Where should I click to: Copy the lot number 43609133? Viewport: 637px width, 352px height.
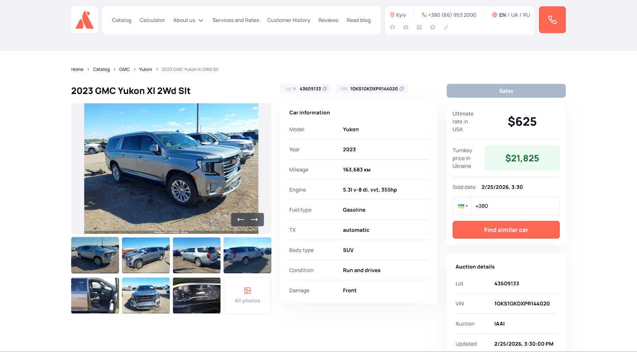click(x=325, y=89)
